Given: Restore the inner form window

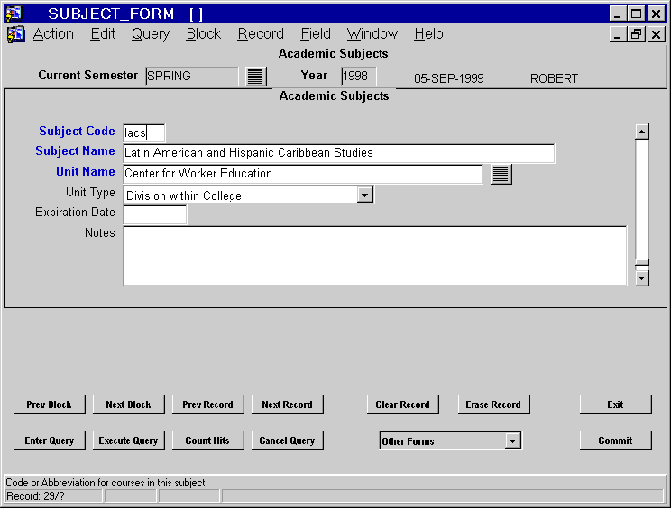Looking at the screenshot, I should point(637,34).
